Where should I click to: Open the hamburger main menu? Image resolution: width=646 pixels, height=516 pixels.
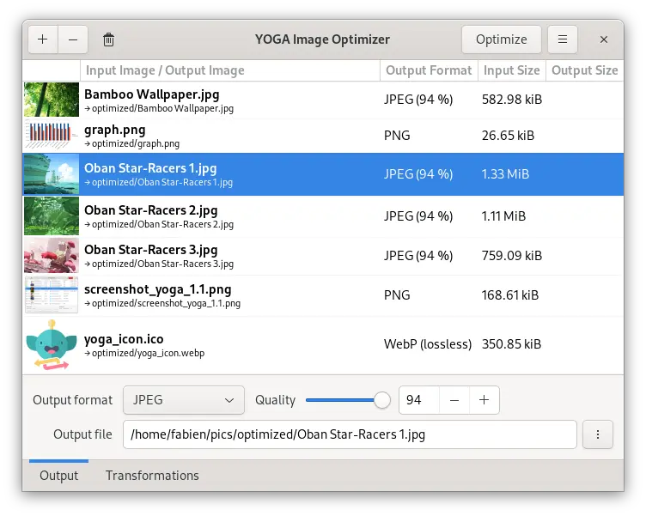562,39
